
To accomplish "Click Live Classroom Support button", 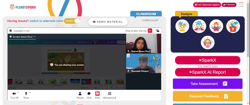I will (x=207, y=5).
